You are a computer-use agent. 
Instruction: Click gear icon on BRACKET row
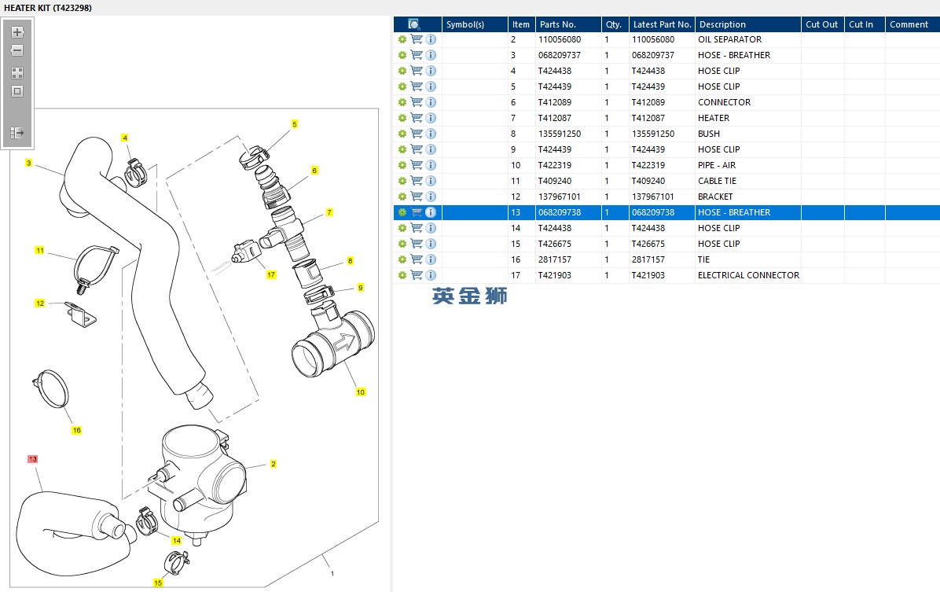point(402,197)
